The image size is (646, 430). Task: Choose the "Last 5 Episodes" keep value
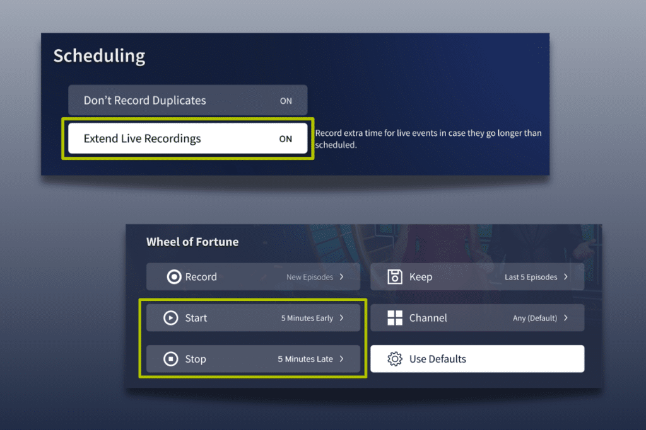point(531,277)
